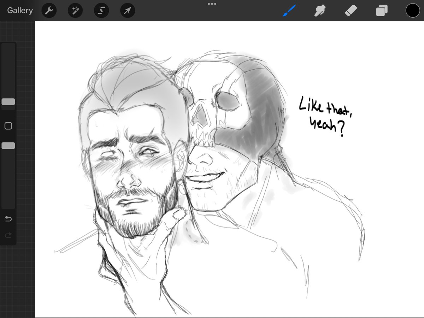Redo the last undone stroke
Viewport: 424px width, 318px height.
8,235
